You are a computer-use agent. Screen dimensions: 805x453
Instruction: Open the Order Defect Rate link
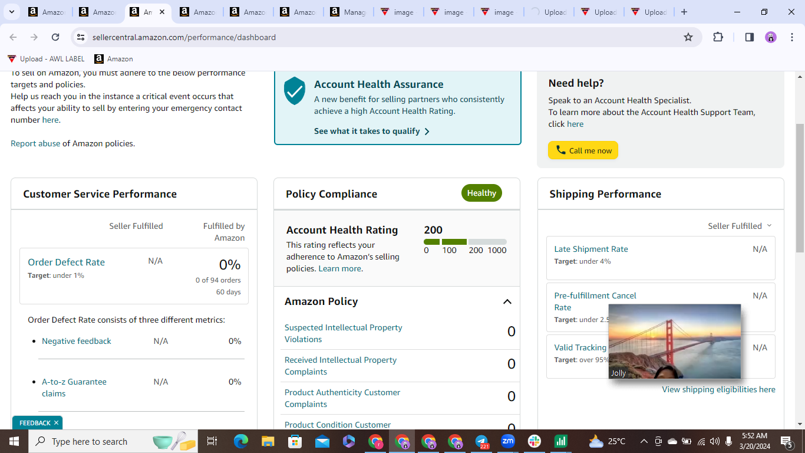click(x=66, y=262)
